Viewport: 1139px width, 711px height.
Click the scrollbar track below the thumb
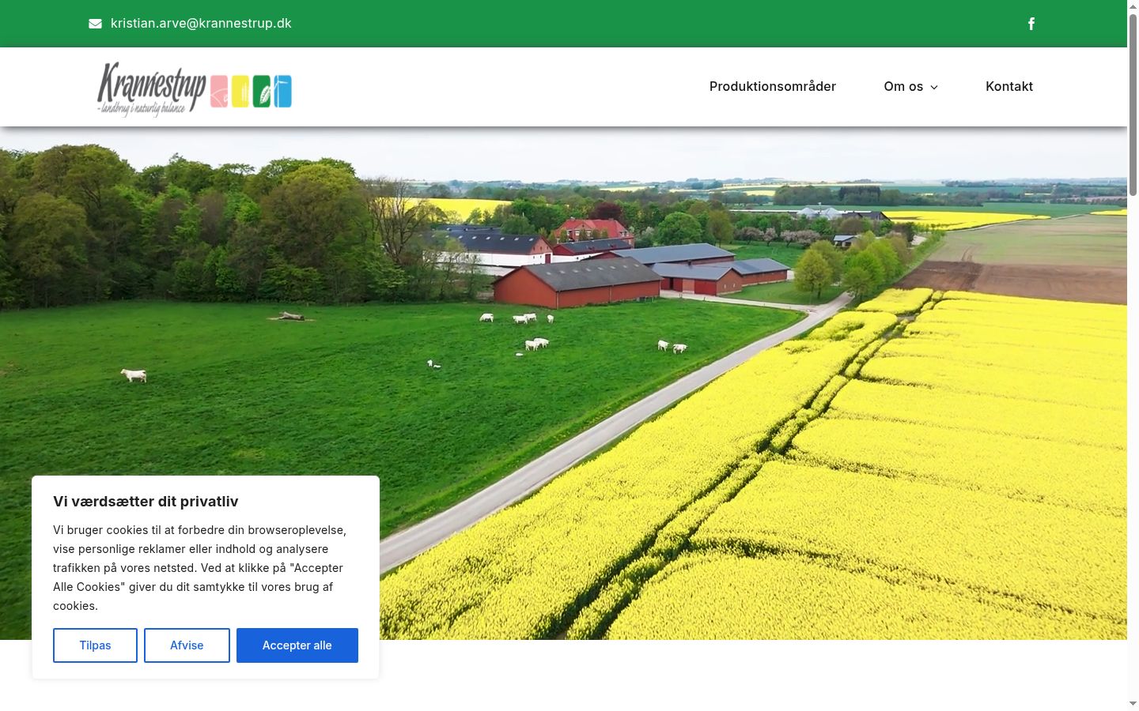tap(1133, 442)
